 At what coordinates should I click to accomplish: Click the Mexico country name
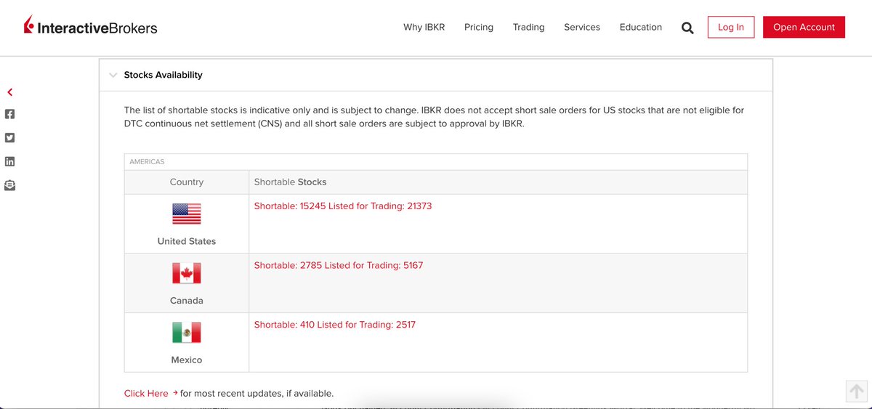pyautogui.click(x=187, y=360)
